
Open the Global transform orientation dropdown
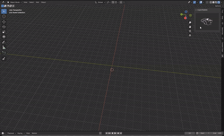[100, 2]
